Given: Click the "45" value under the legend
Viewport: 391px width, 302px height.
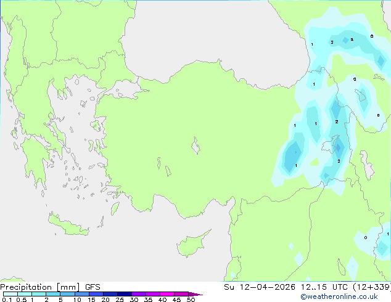Looking at the screenshot, I should point(176,300).
